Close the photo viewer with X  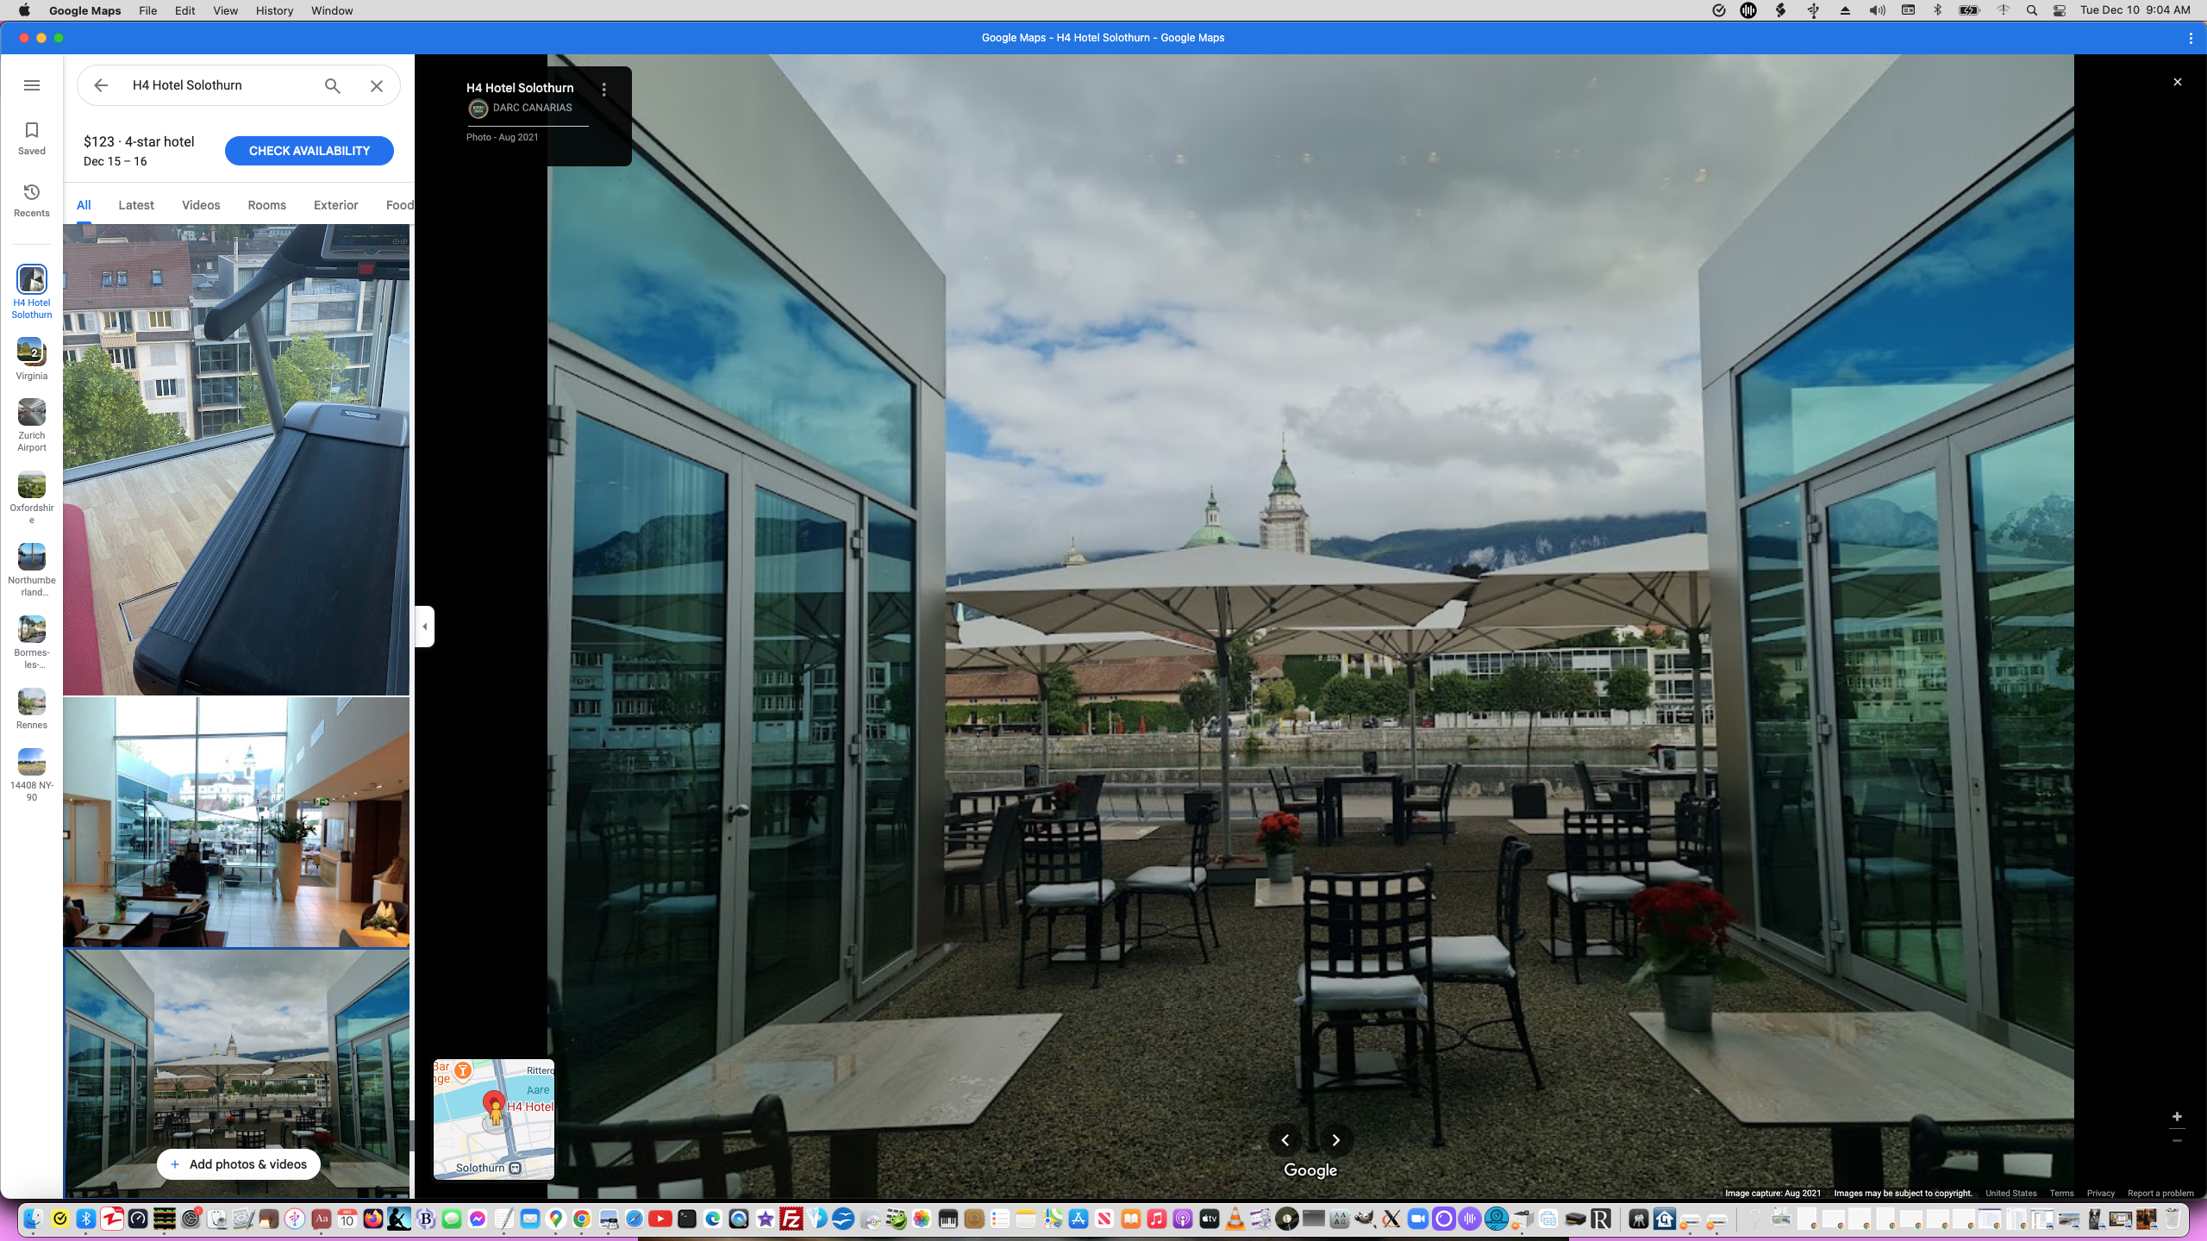pyautogui.click(x=2177, y=83)
